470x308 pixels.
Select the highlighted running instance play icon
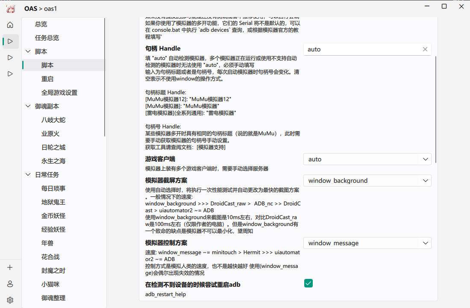(x=10, y=41)
